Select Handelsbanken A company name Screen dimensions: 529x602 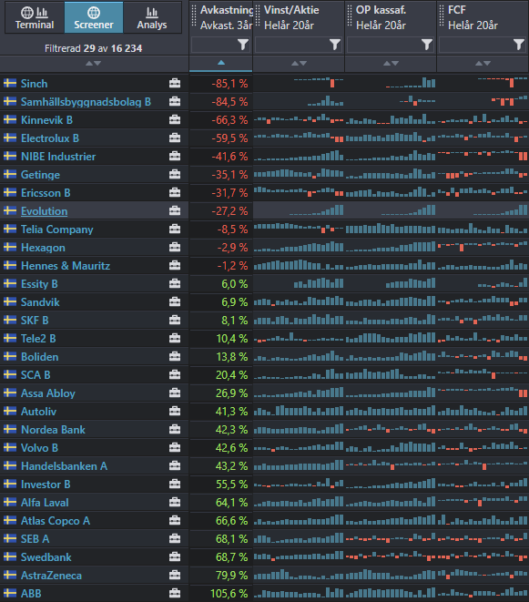pyautogui.click(x=64, y=466)
